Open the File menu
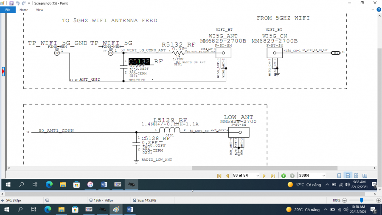The width and height of the screenshot is (382, 215). (8, 9)
